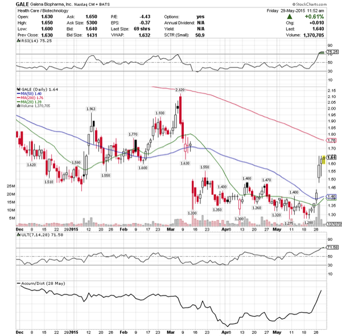
Task: Click the latest yellow-highlighted candlestick
Action: (323, 159)
